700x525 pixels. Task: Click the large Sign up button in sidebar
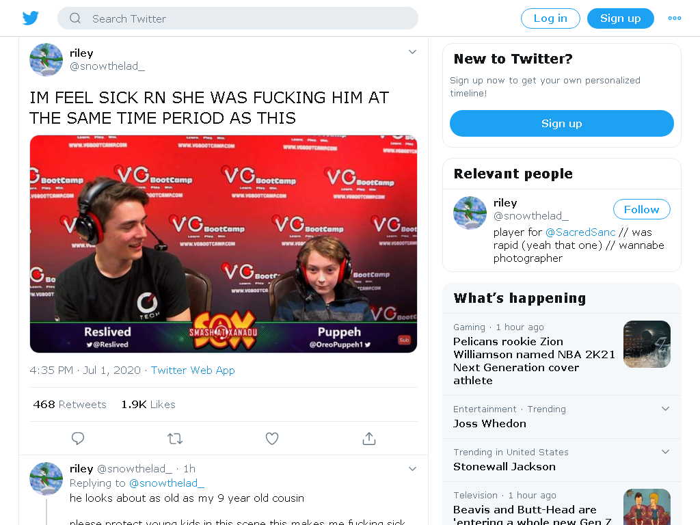tap(562, 123)
